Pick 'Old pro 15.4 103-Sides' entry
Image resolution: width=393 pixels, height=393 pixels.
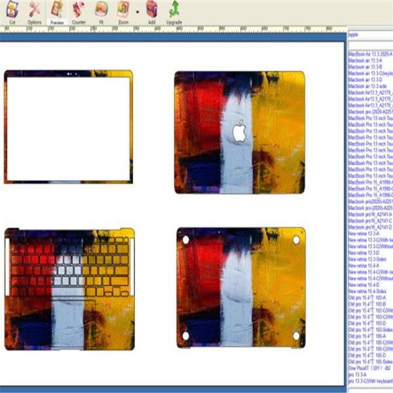point(370,329)
